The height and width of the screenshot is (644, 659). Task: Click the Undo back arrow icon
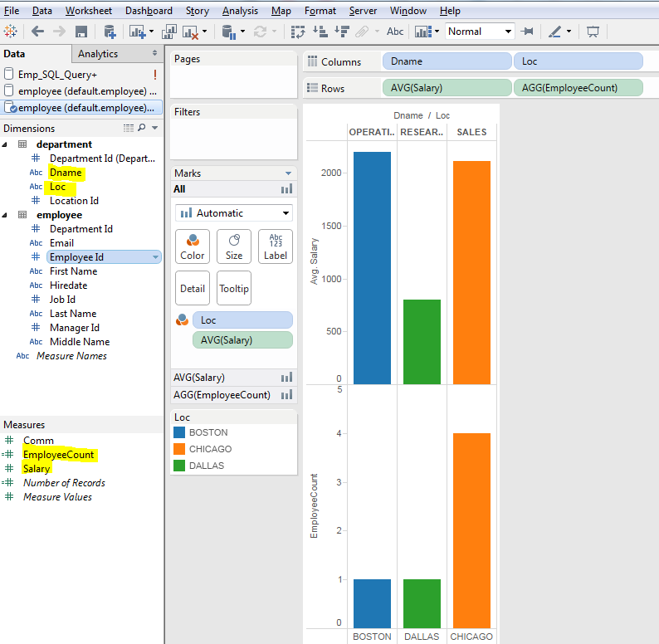[x=38, y=32]
